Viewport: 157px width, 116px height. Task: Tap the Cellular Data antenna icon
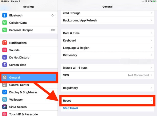[x=5, y=23]
